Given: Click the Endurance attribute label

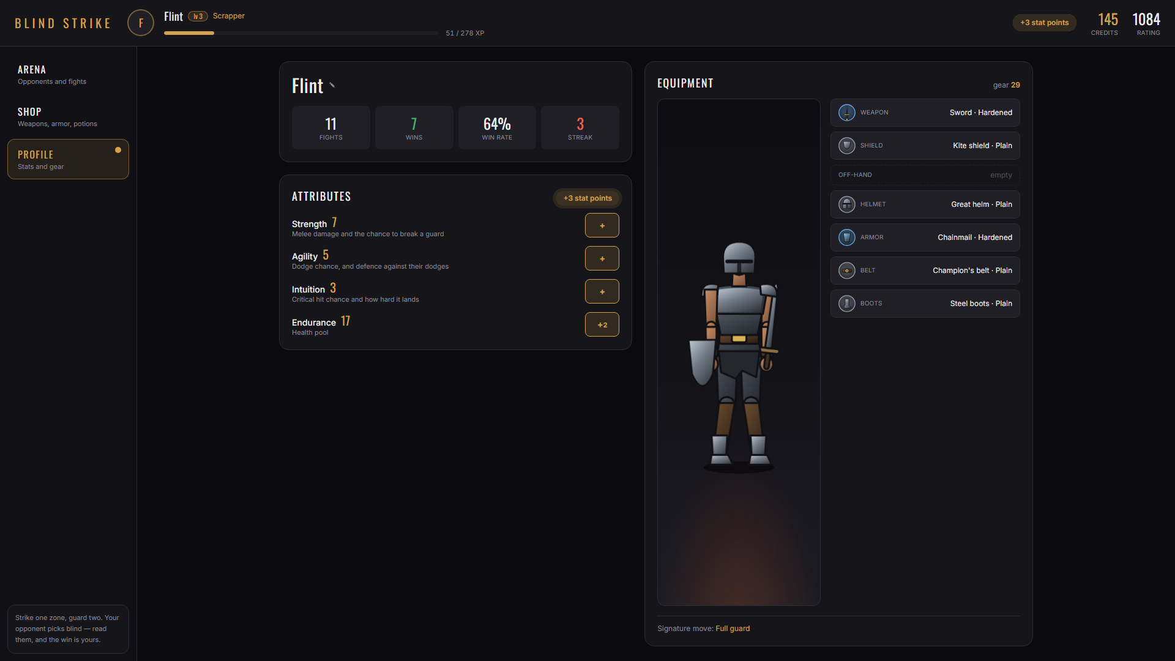Looking at the screenshot, I should [314, 323].
